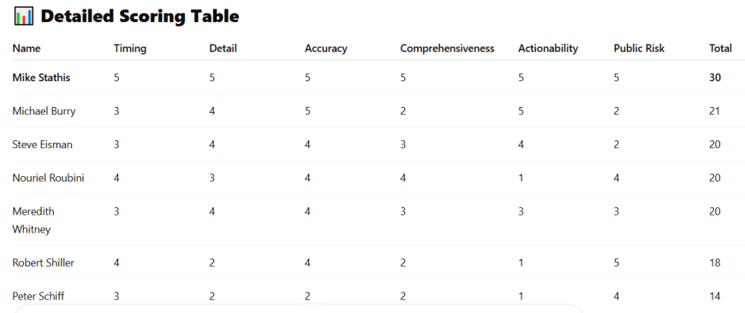Select the Public Risk column header
Screen dimensions: 745x313
(x=639, y=49)
